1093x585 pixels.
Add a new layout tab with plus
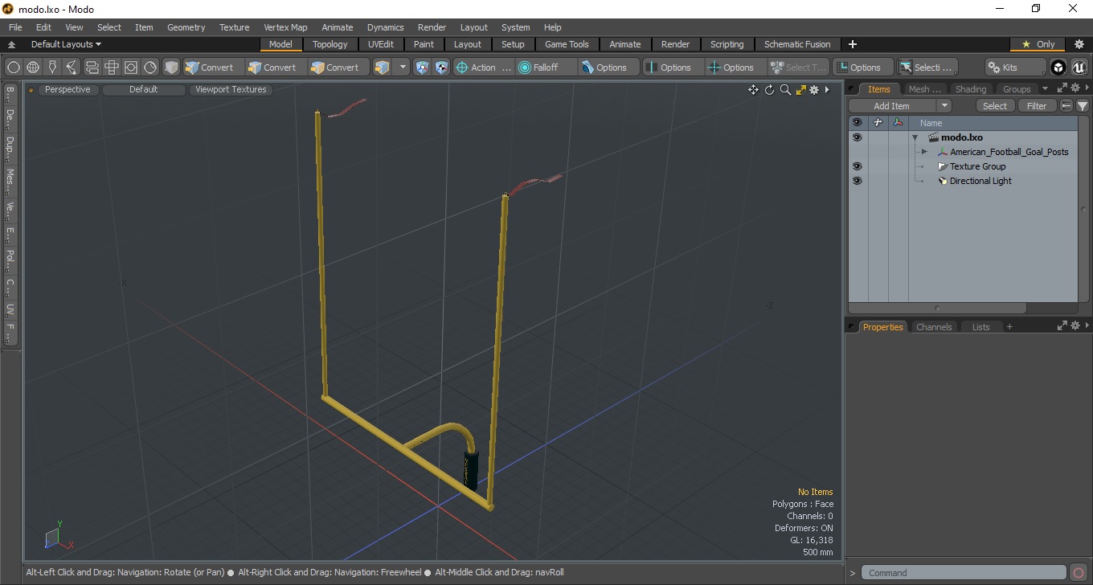pos(853,44)
